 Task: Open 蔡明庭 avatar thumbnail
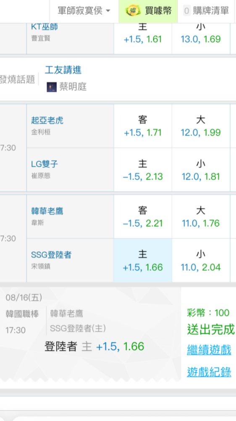[52, 87]
